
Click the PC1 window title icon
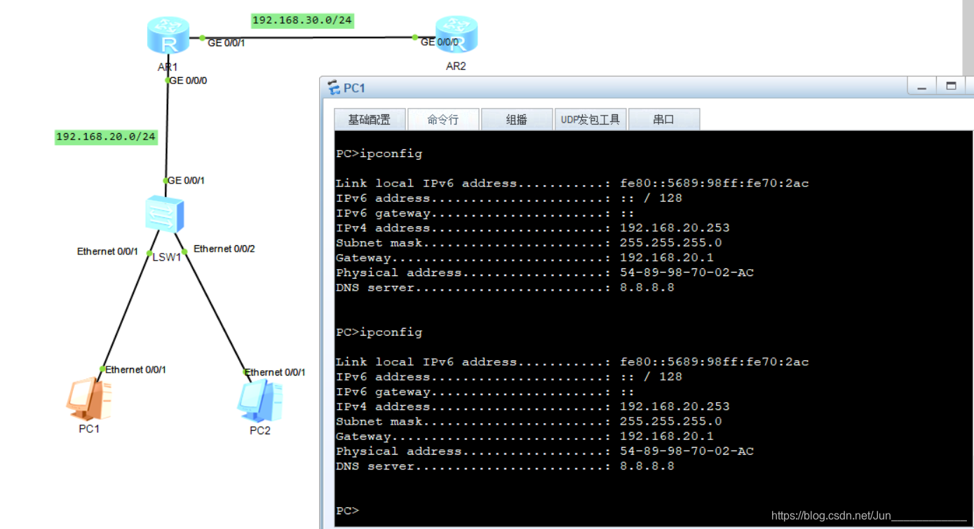point(334,88)
